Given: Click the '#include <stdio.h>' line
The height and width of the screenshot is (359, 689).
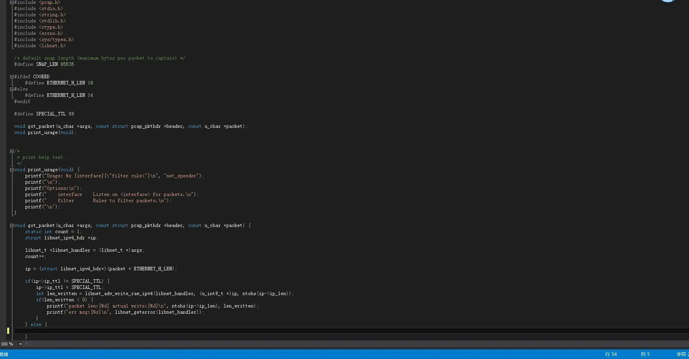Looking at the screenshot, I should point(38,9).
